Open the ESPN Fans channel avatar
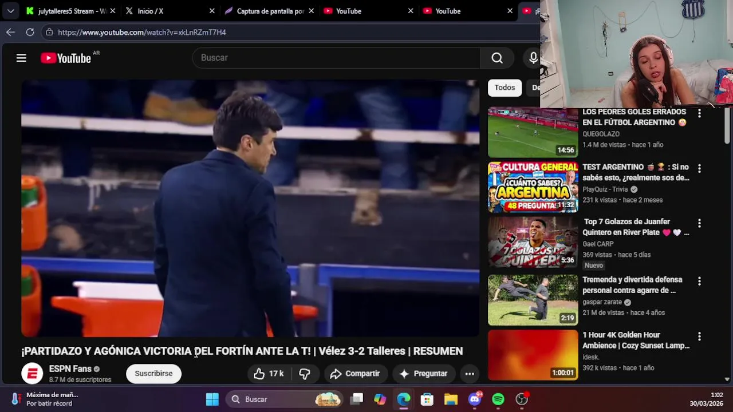733x412 pixels. pyautogui.click(x=32, y=374)
